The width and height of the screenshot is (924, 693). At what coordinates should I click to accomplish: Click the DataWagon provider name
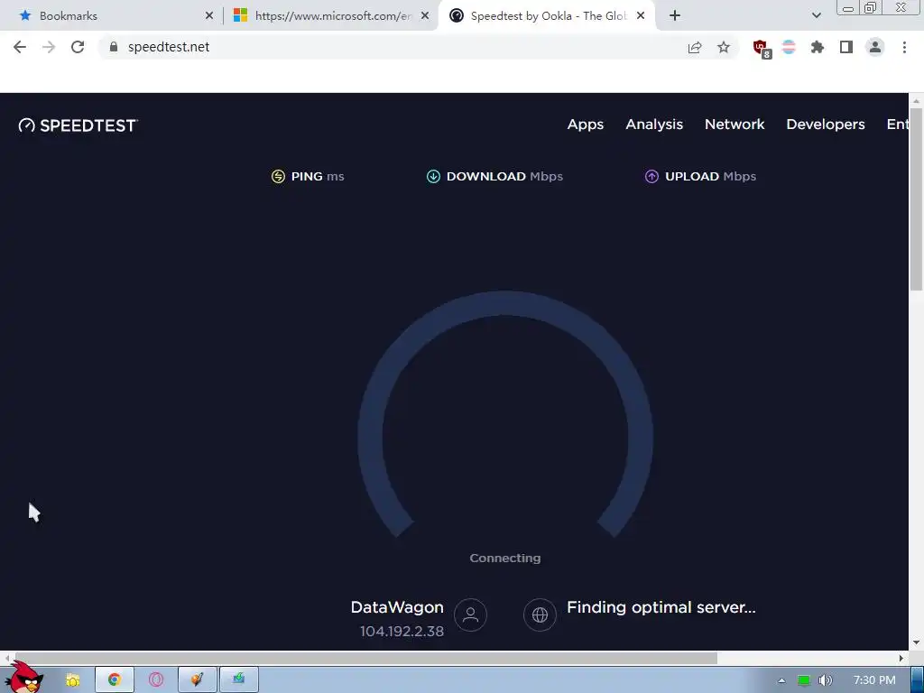point(397,607)
